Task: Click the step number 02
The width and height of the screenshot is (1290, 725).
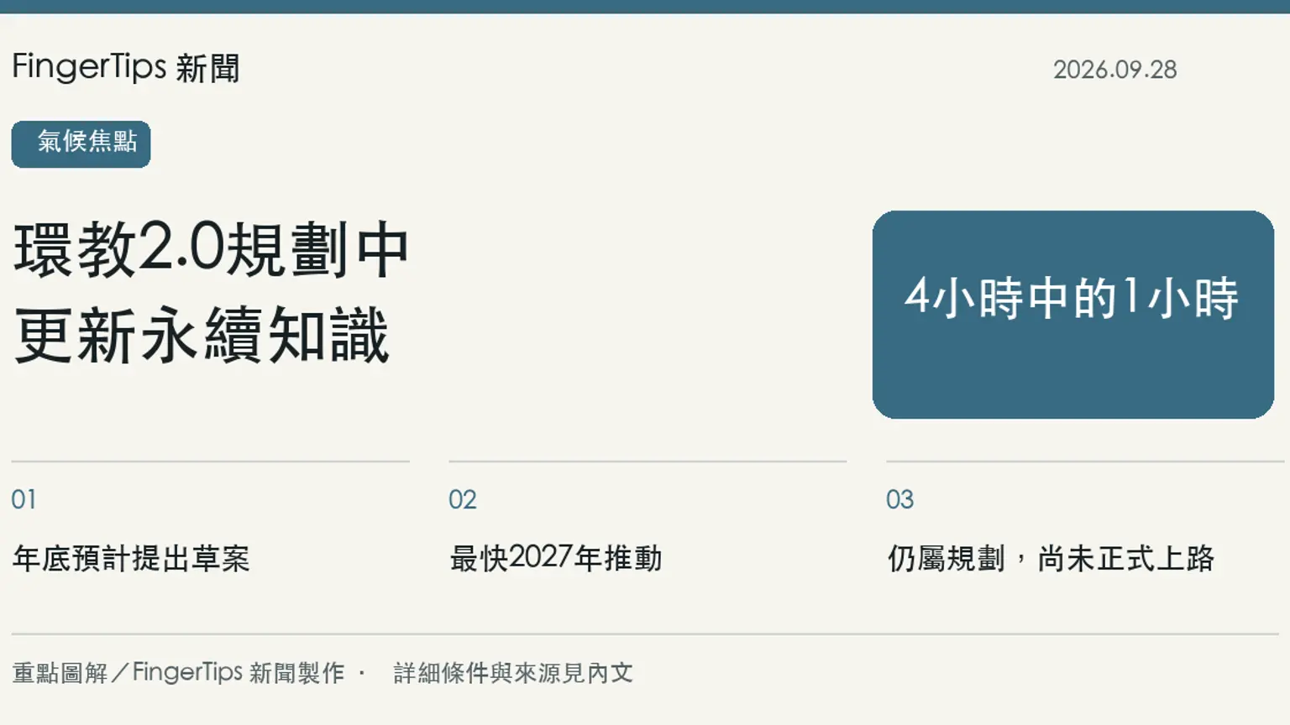Action: click(463, 500)
